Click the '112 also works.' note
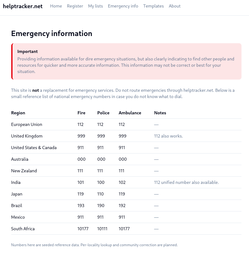Viewport: 249px width, 255px height. coord(168,136)
